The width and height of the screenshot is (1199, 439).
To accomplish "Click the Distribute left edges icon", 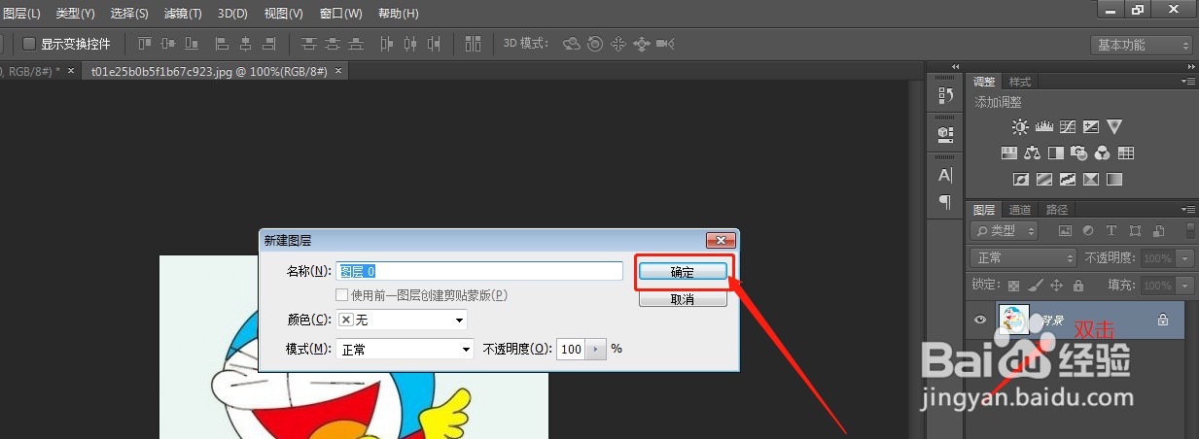I will pyautogui.click(x=387, y=44).
